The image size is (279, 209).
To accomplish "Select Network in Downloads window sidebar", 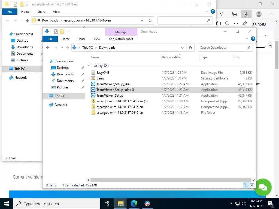I will point(61,105).
